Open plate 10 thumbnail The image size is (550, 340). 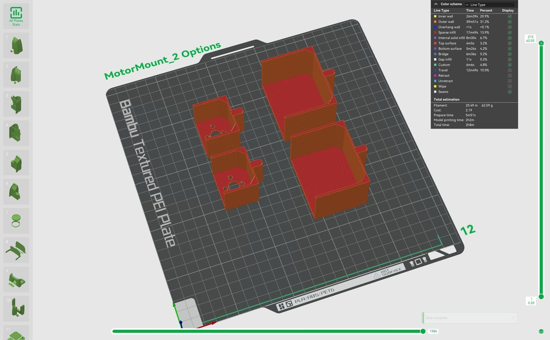(16, 309)
